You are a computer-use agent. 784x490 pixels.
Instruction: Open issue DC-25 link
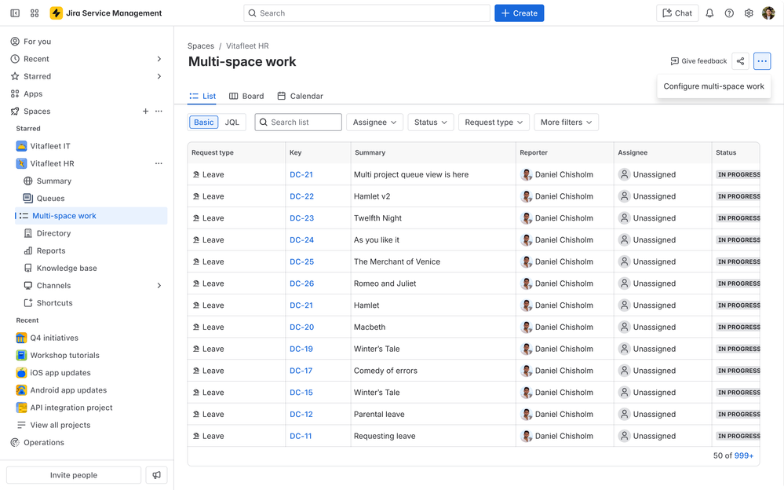(301, 261)
